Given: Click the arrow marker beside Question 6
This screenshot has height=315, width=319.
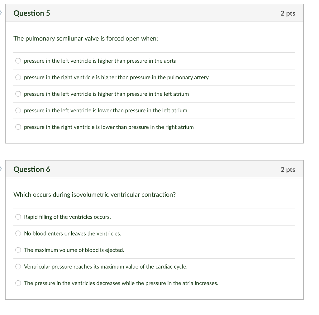Looking at the screenshot, I should tap(1, 169).
